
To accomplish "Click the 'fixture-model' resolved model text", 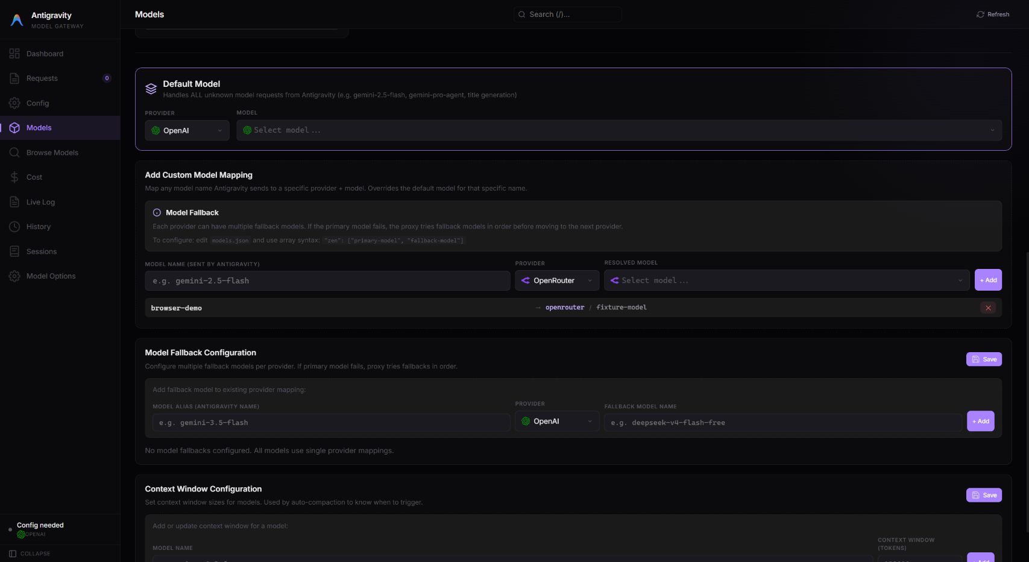I will pos(621,308).
